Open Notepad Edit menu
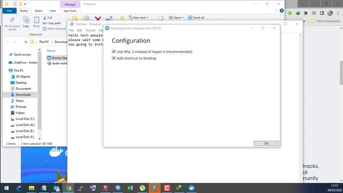 [79, 30]
